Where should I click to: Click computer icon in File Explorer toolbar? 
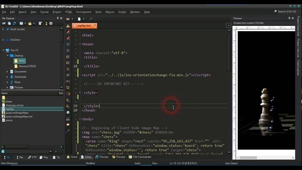4,24
